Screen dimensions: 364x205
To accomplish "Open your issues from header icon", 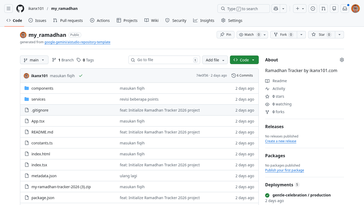I will [313, 9].
